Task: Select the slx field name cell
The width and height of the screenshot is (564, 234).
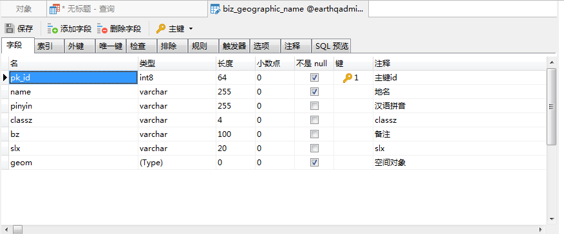Action: [73, 148]
